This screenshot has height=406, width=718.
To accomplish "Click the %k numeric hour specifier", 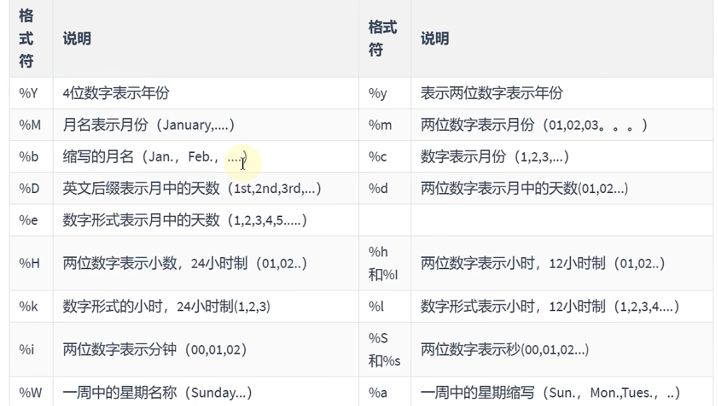I will coord(29,307).
